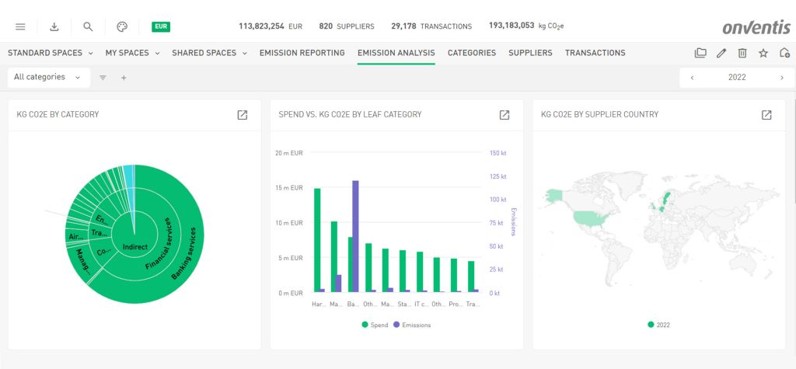Image resolution: width=796 pixels, height=369 pixels.
Task: Click the duplicate space folder icon
Action: click(700, 53)
